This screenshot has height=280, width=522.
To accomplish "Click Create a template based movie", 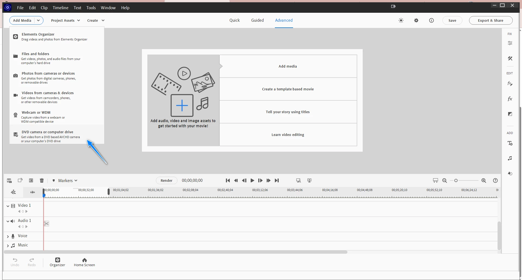I will click(x=288, y=89).
